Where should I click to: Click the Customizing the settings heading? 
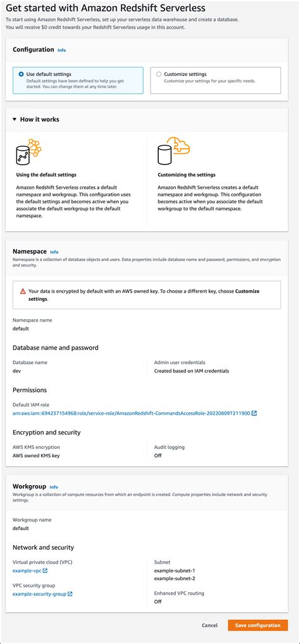186,175
